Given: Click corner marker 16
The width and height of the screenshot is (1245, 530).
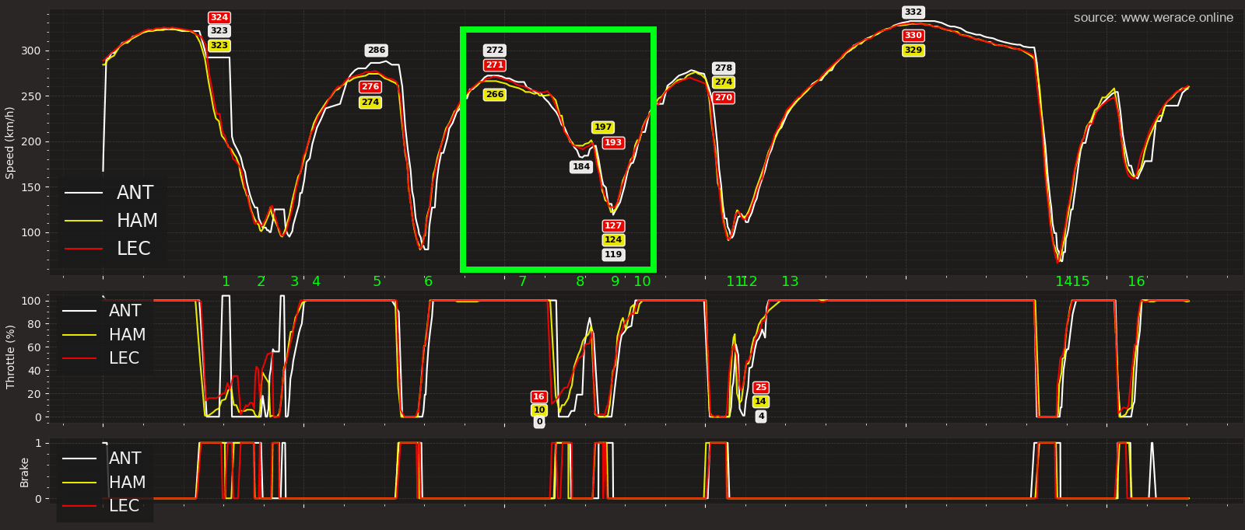Looking at the screenshot, I should tap(1136, 281).
